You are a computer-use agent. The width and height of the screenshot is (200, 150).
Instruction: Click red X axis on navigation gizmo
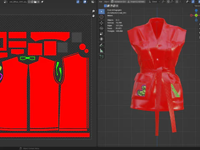pos(191,15)
